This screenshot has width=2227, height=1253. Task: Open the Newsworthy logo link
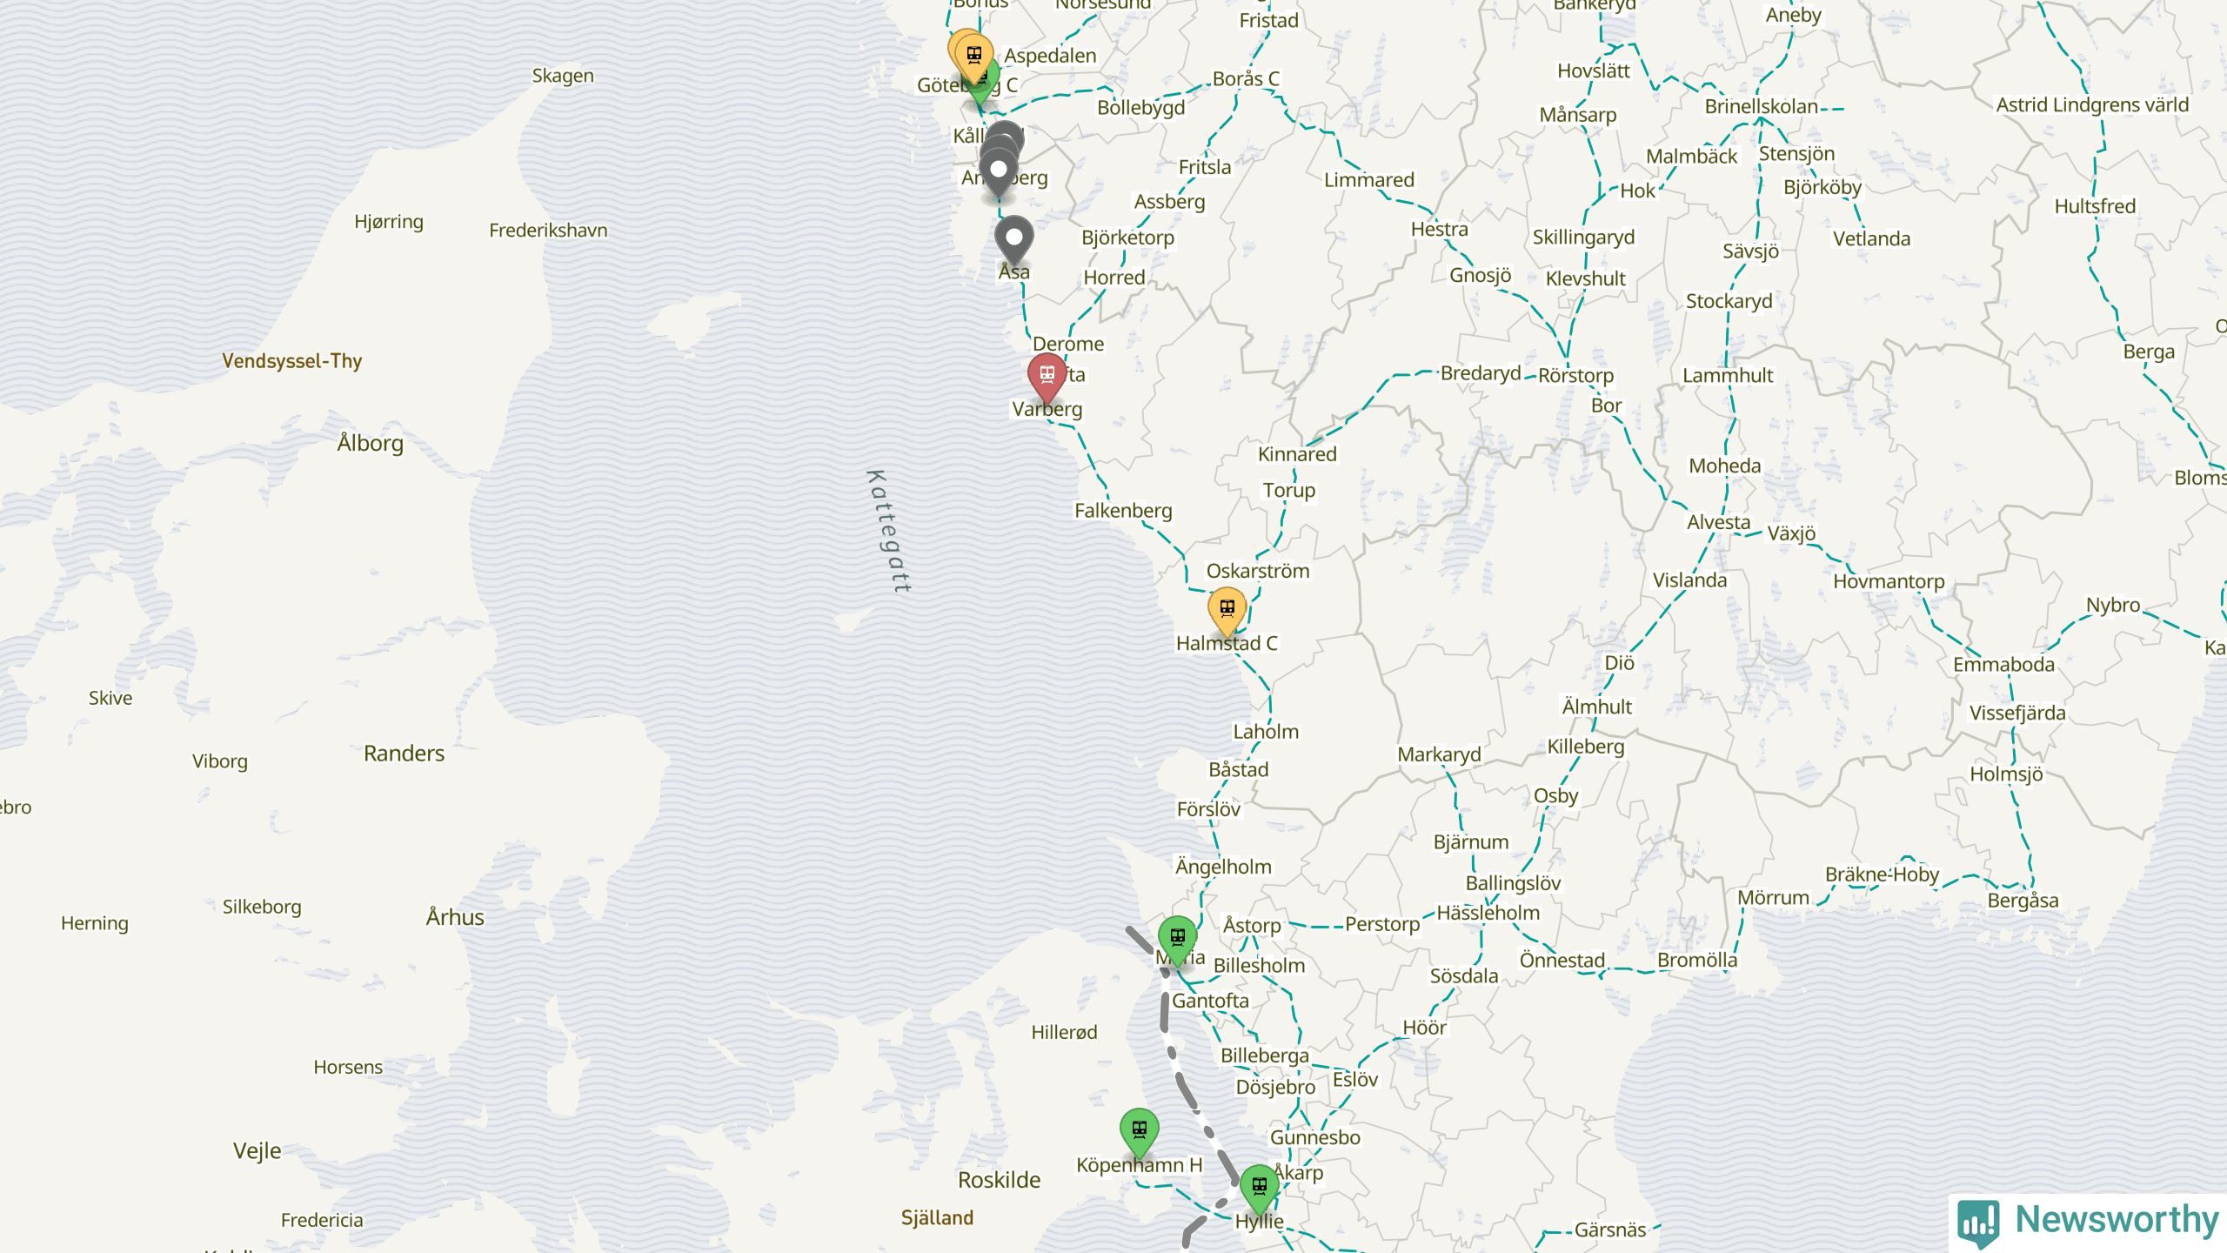click(2088, 1222)
